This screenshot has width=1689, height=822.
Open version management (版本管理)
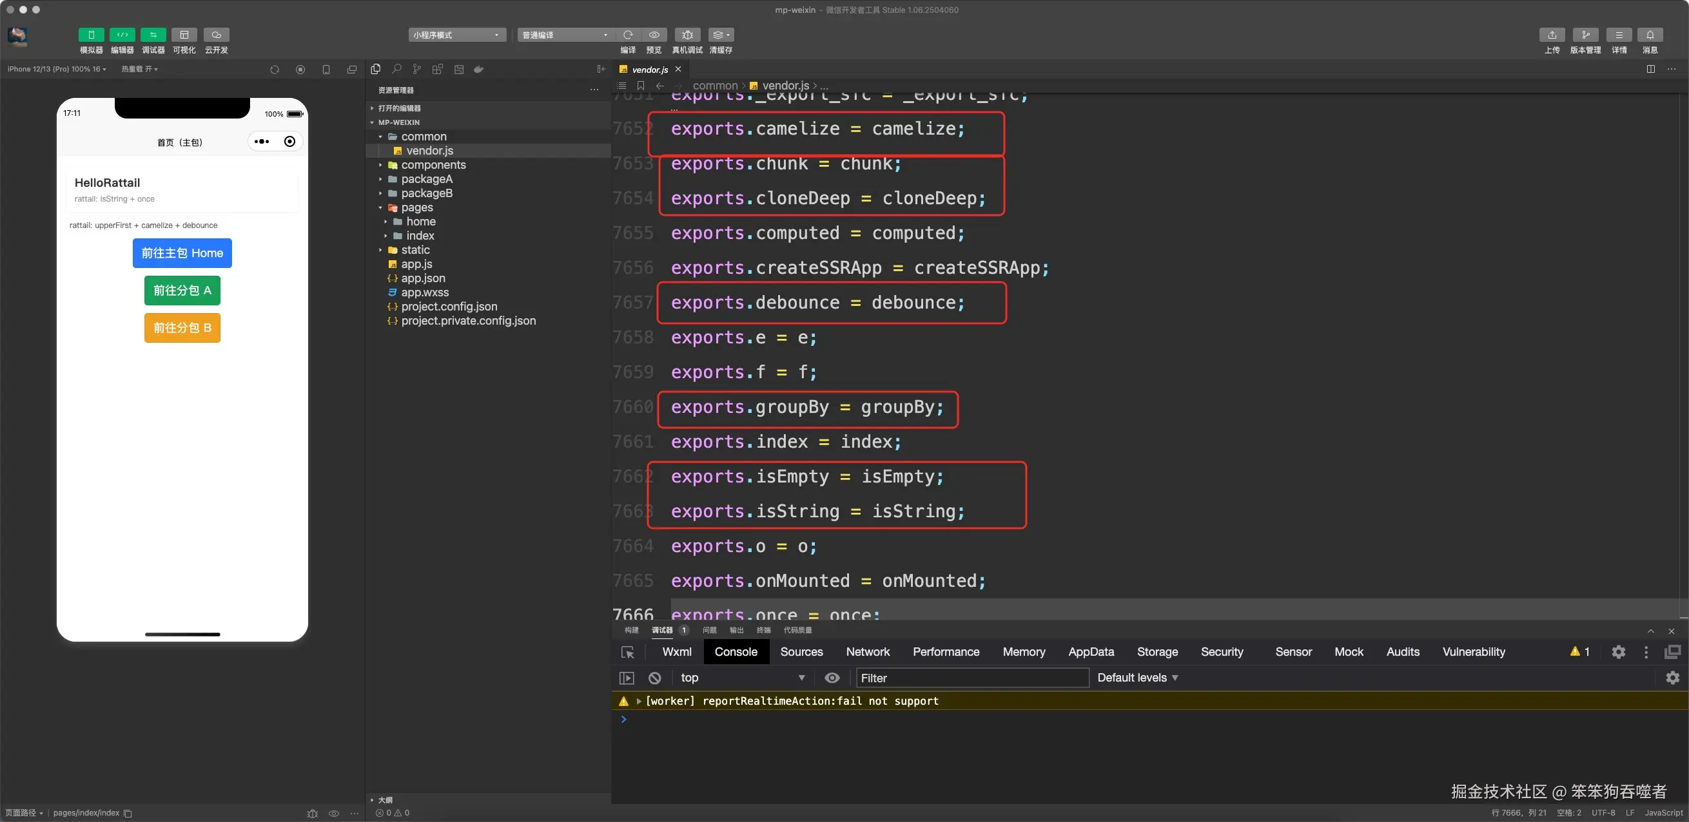[1585, 35]
